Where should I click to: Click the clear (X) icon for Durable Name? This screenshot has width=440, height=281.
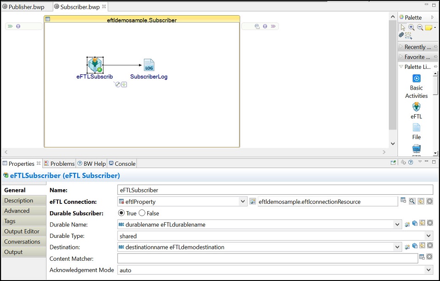coord(430,223)
